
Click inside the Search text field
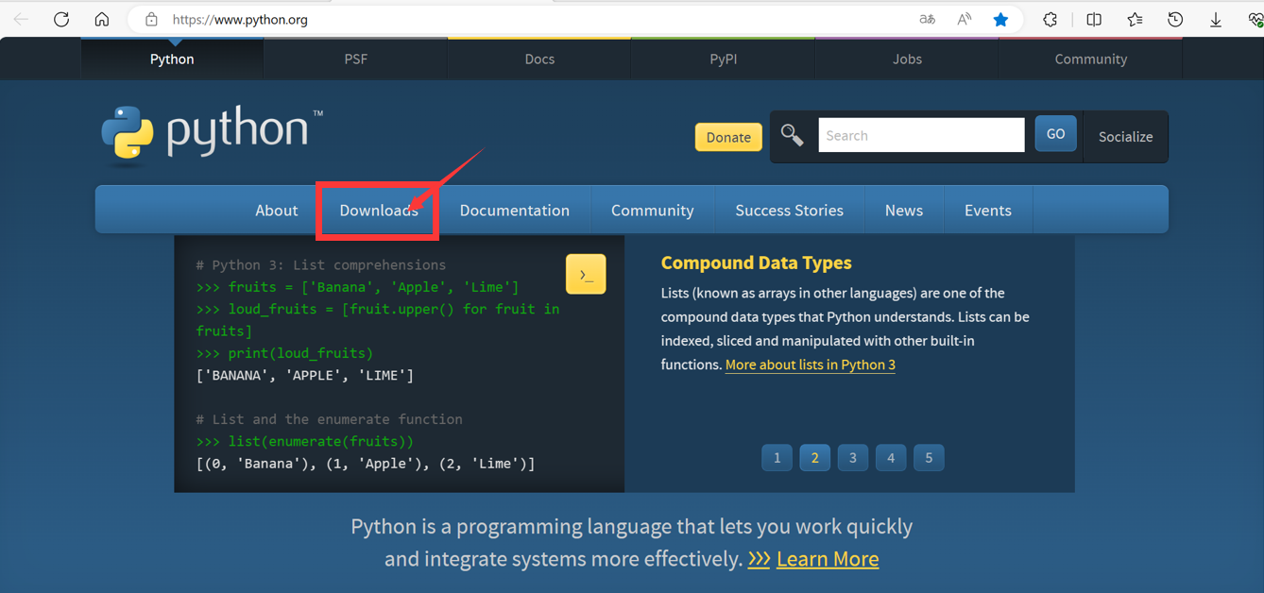(x=920, y=136)
